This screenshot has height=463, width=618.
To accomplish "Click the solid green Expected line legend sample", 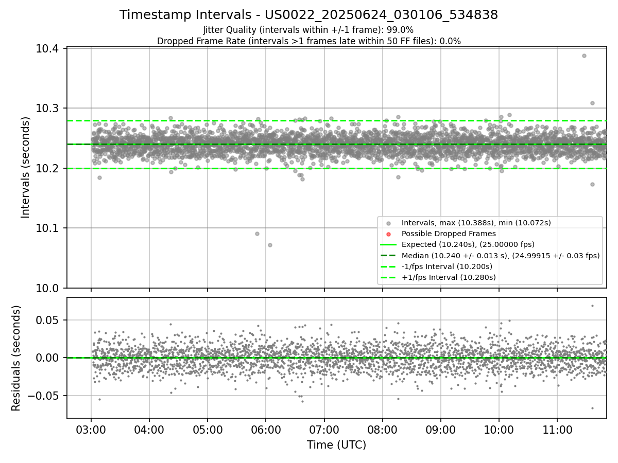I will click(388, 244).
